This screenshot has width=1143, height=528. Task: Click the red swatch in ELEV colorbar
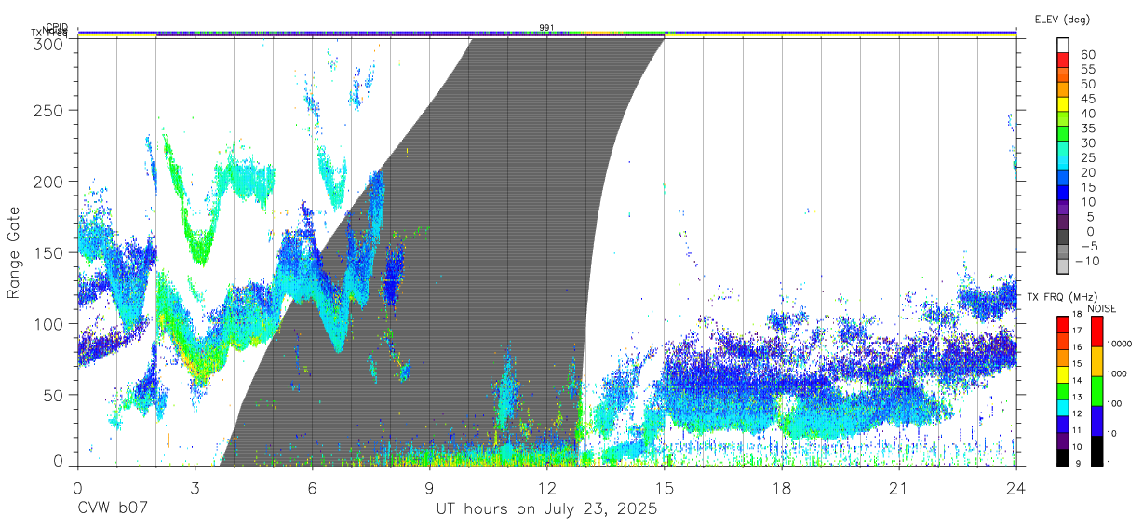point(1063,60)
